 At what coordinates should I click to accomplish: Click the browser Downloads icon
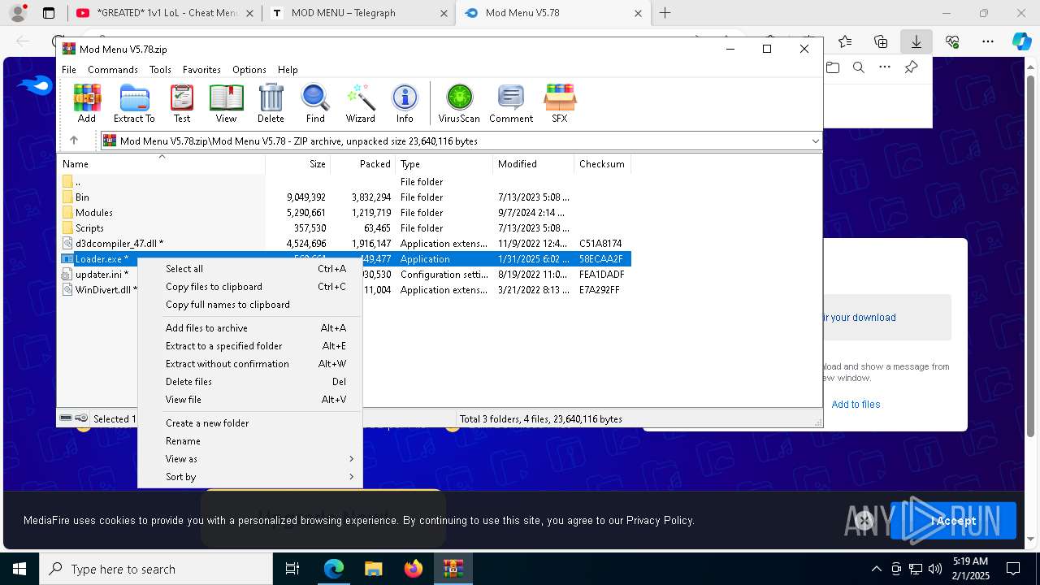point(916,41)
